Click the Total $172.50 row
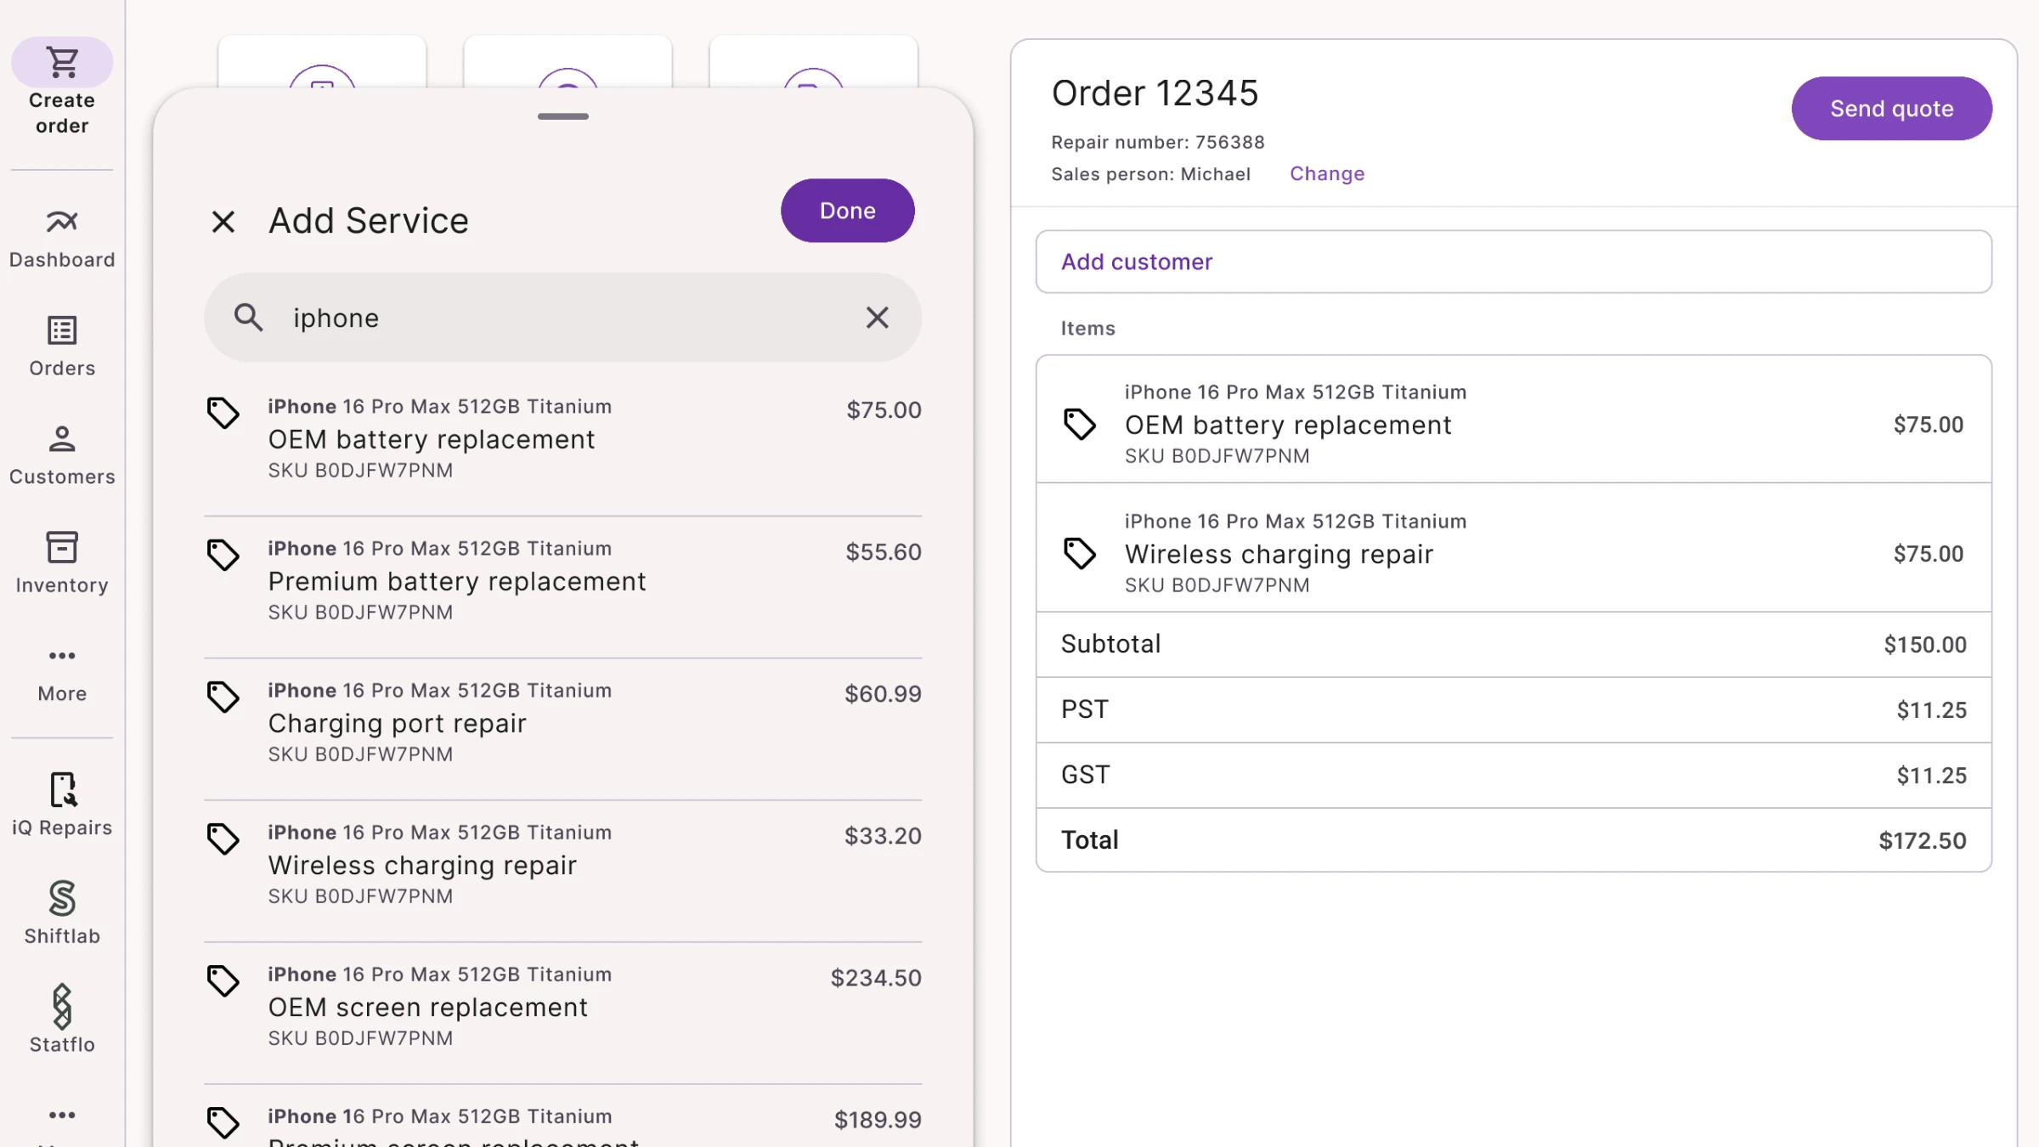Screen dimensions: 2039x1147 coord(1513,840)
